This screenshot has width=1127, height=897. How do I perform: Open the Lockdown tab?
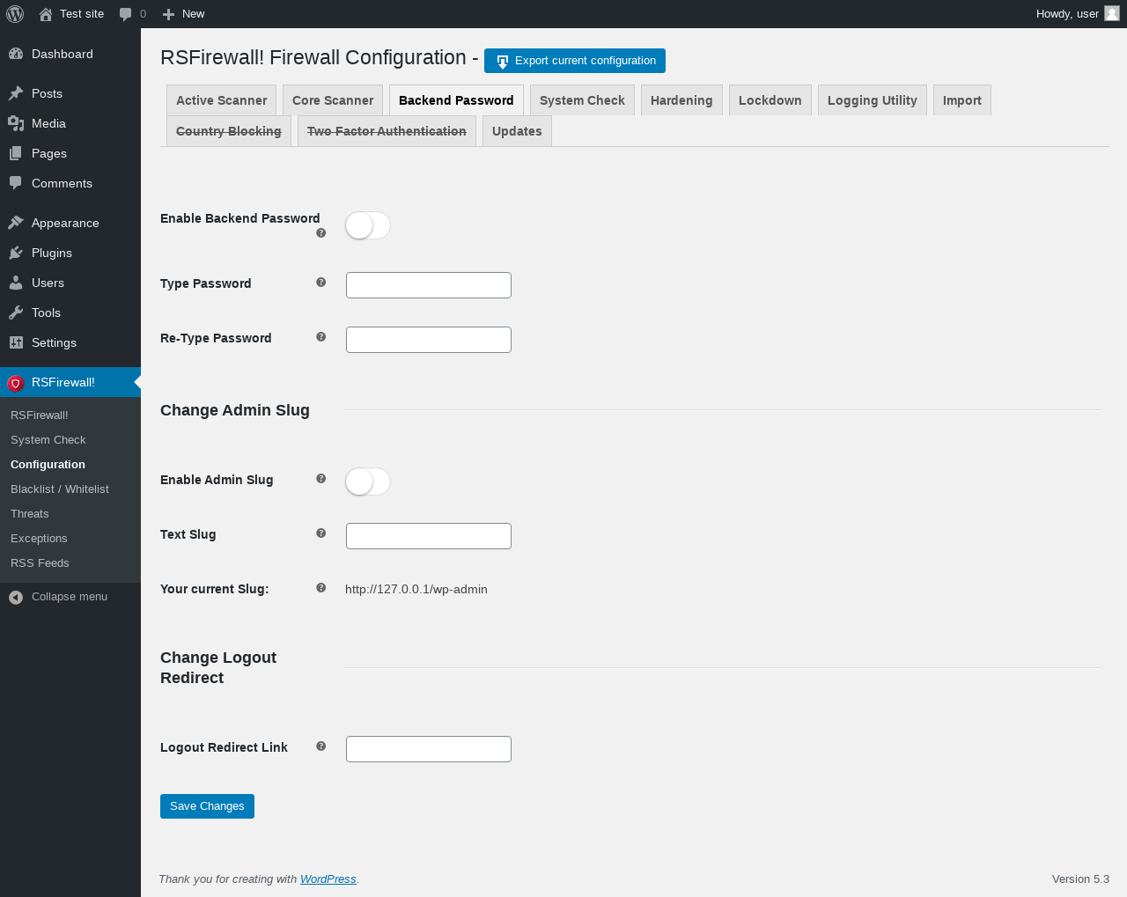770,100
